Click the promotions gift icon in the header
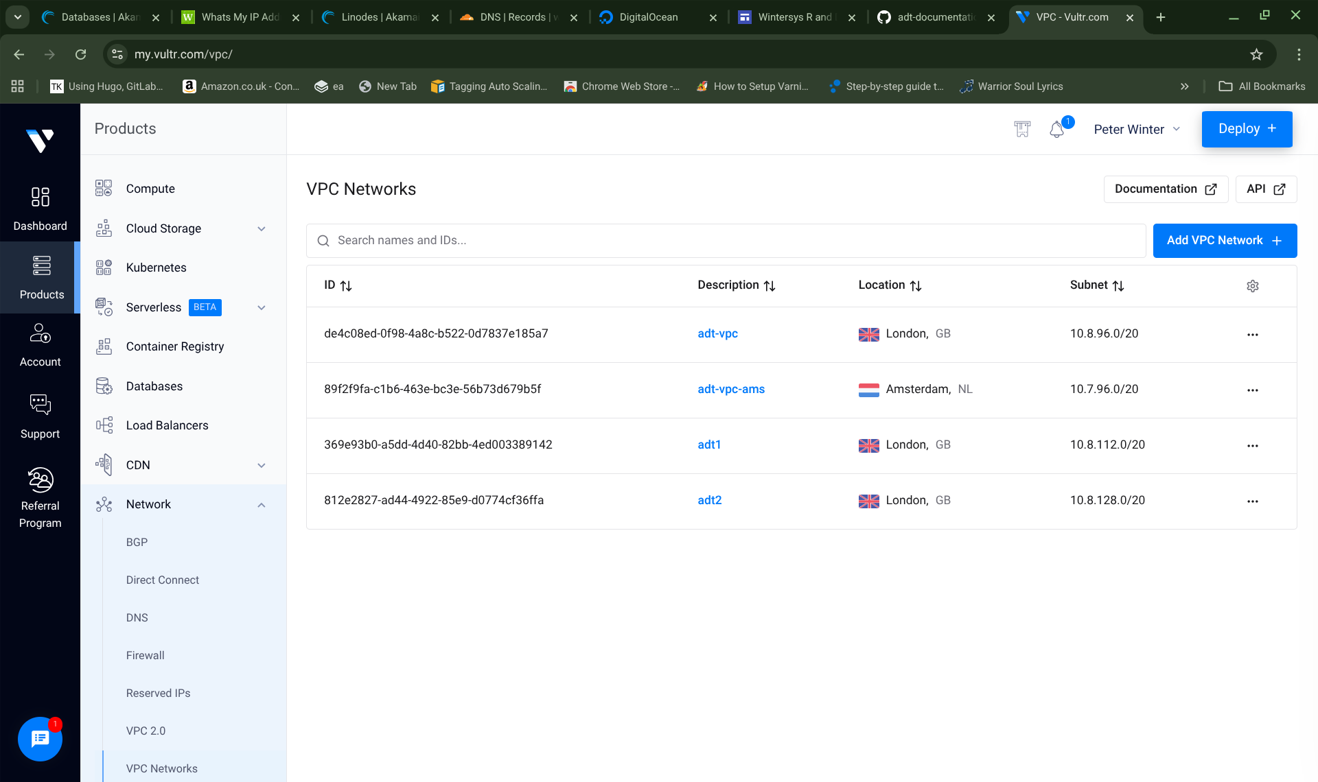Screen dimensions: 1318x782 1022,129
